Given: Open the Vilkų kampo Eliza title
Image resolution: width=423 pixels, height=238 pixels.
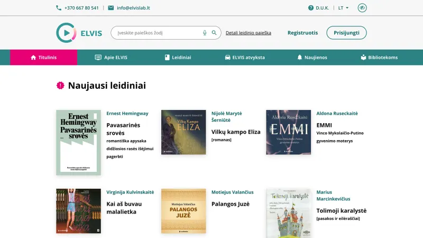Looking at the screenshot, I should pos(236,132).
